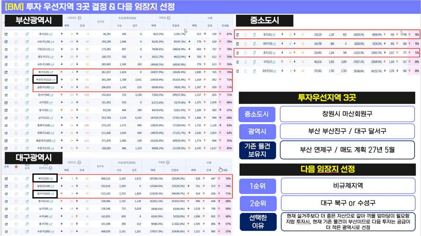Image resolution: width=421 pixels, height=236 pixels.
Task: Select the 부산 연제구 매도 계획 box
Action: tap(347, 149)
